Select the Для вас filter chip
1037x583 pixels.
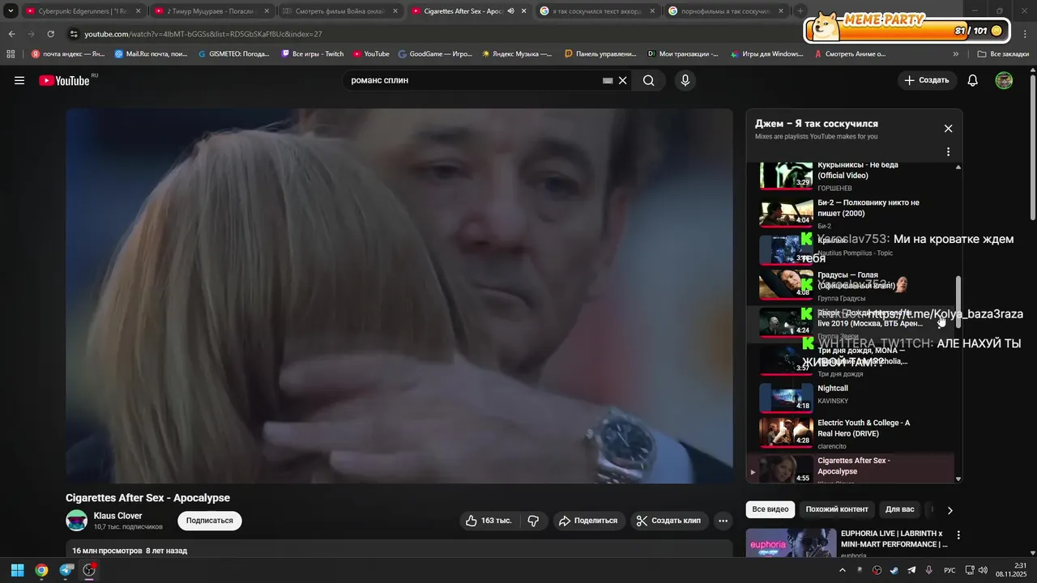[899, 509]
